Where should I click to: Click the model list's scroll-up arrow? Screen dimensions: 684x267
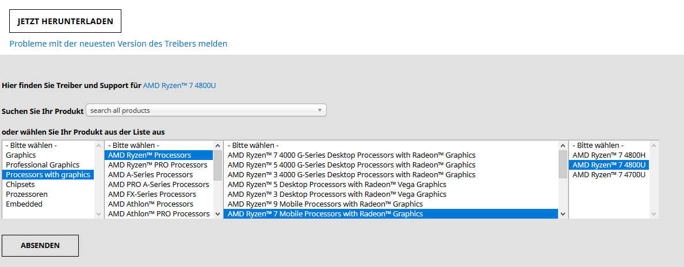click(654, 145)
